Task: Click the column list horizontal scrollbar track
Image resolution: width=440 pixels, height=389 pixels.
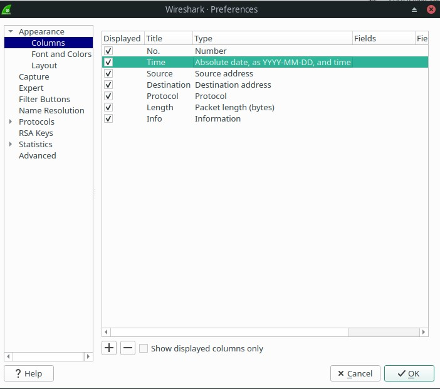Action: pos(265,332)
